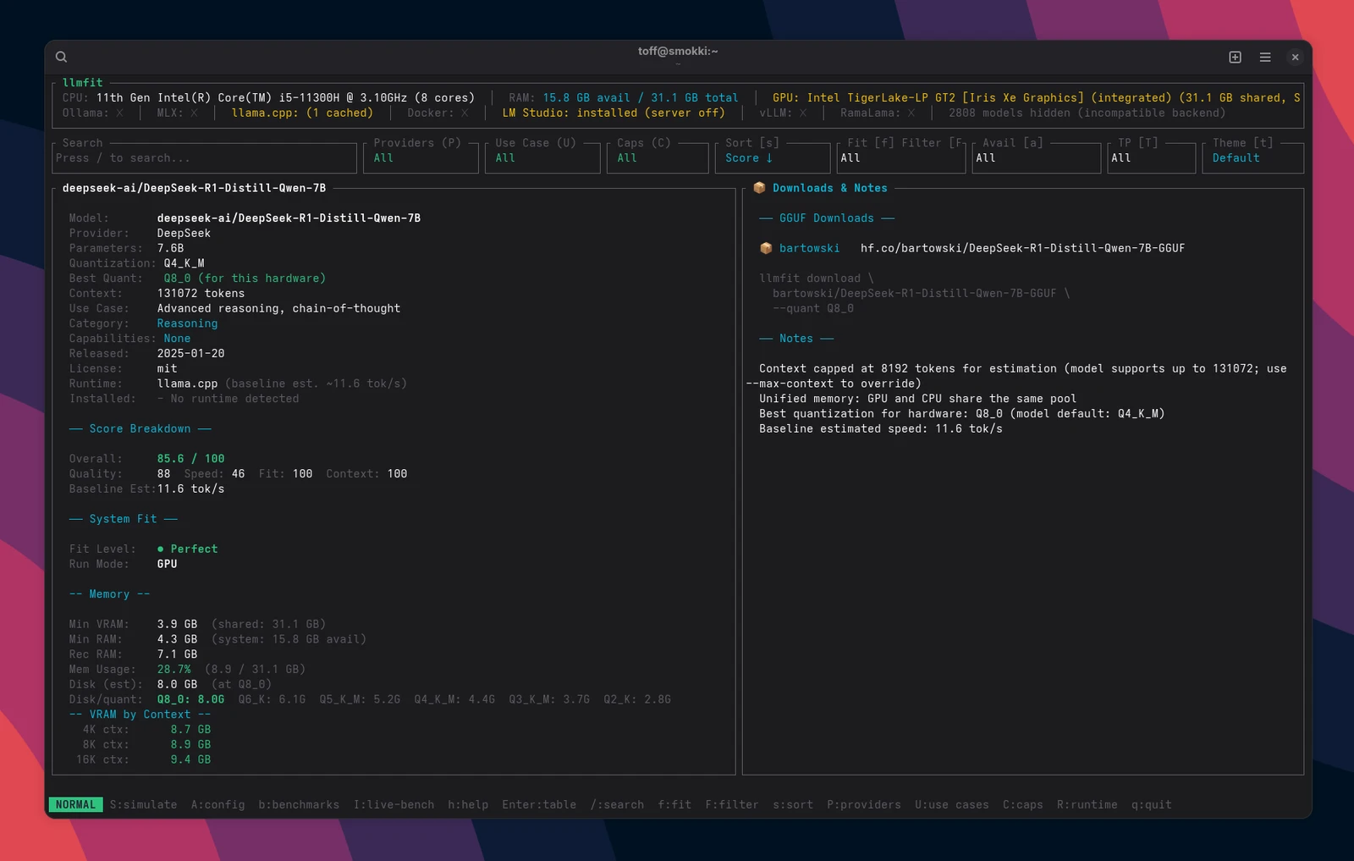Click the /:search shortcut hint
The height and width of the screenshot is (861, 1354).
pos(617,804)
